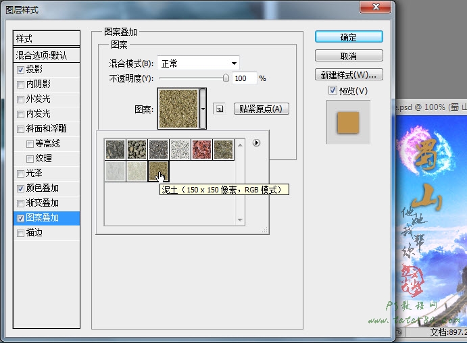Click the 不透明度 opacity slider handle

tap(226, 78)
